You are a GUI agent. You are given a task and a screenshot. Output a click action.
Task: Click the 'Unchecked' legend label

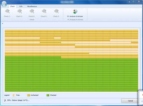[35, 95]
